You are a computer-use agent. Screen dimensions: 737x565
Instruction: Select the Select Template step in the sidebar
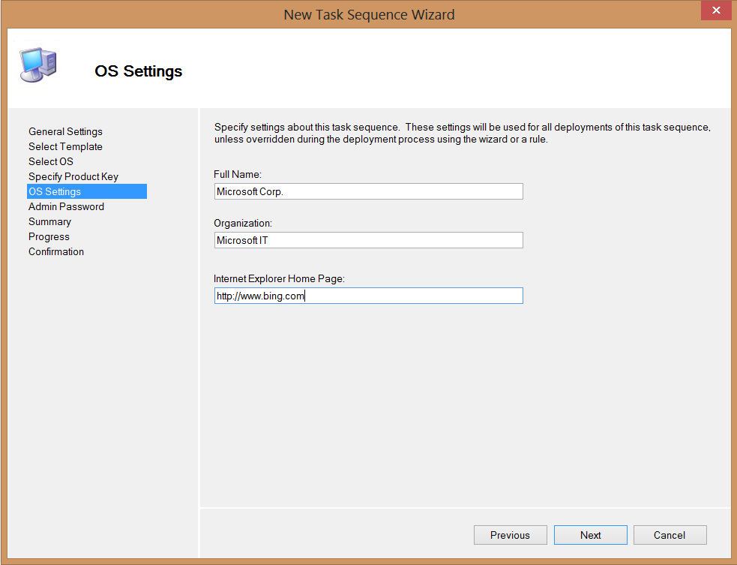tap(65, 146)
